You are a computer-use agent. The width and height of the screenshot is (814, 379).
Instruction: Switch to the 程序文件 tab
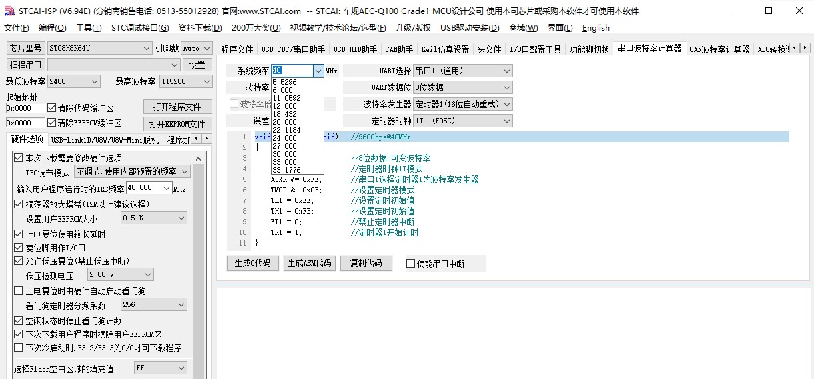coord(238,49)
